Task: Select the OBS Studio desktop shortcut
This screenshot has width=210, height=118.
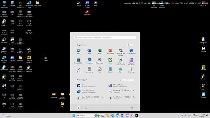Action: (4, 40)
